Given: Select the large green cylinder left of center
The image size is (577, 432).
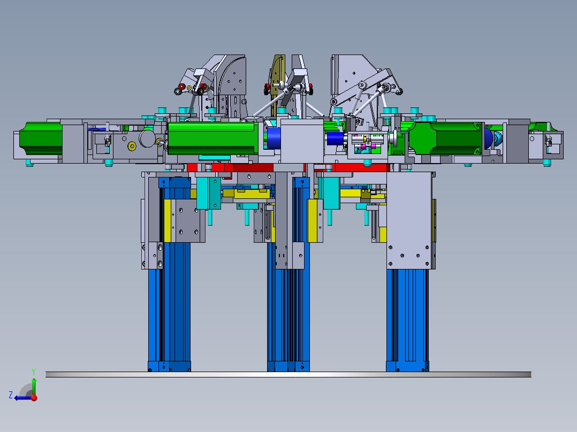Looking at the screenshot, I should tap(212, 138).
